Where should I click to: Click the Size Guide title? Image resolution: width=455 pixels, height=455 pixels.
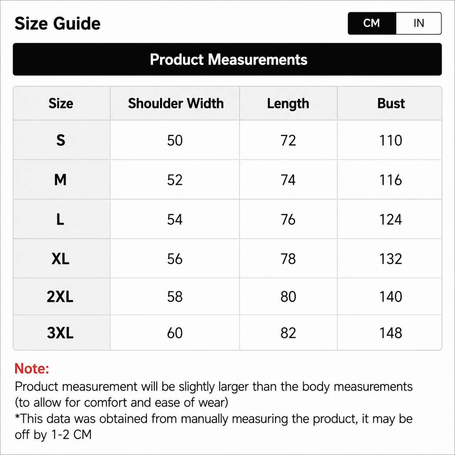(57, 24)
